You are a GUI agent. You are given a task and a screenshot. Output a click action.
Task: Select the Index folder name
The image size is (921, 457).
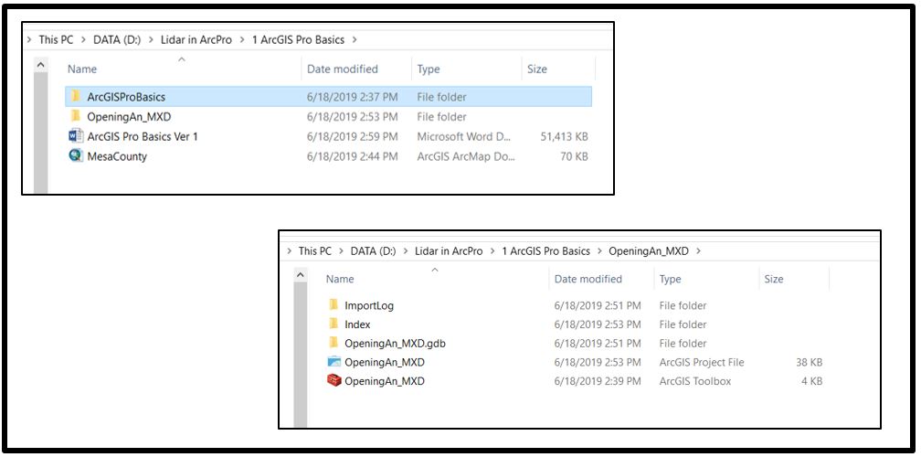[x=357, y=324]
